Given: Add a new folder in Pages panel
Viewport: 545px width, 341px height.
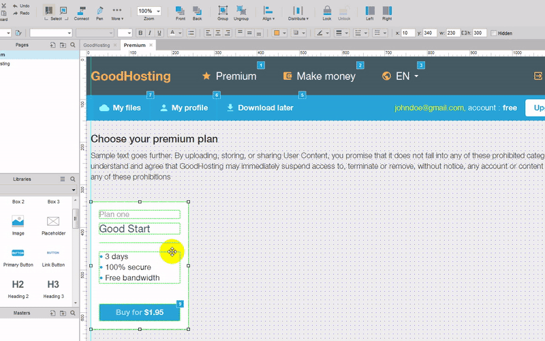Looking at the screenshot, I should click(63, 45).
